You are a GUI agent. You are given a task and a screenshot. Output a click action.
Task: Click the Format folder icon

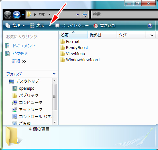point(62,41)
